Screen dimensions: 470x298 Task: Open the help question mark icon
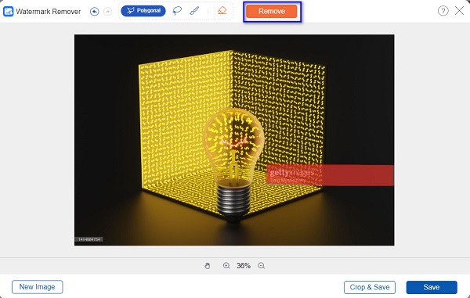(443, 11)
